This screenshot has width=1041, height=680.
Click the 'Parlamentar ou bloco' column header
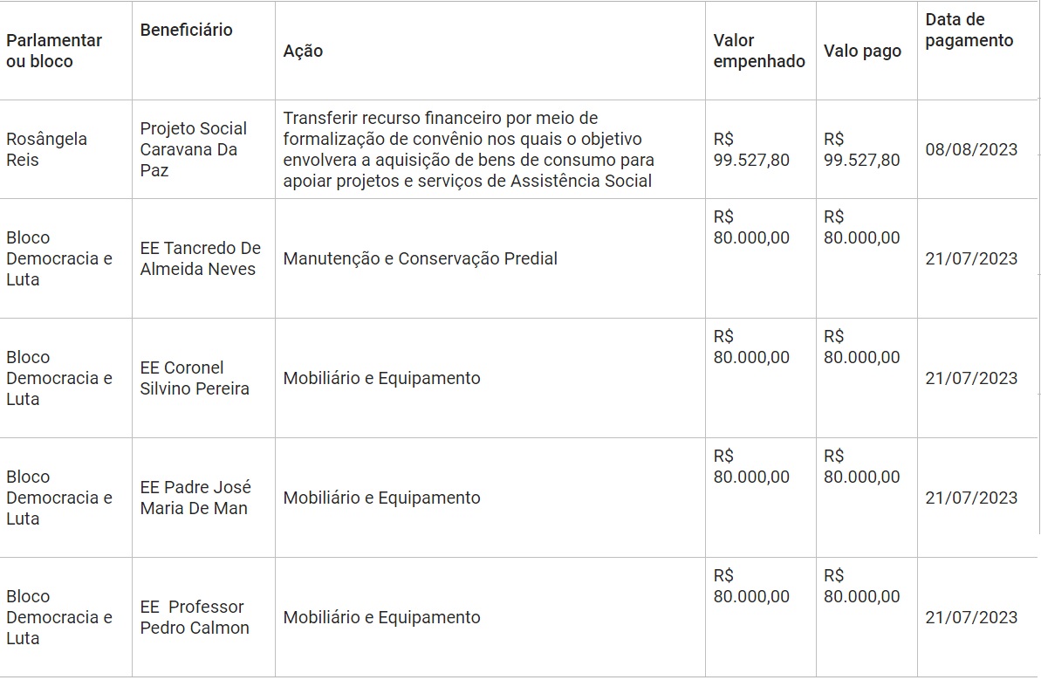point(54,51)
